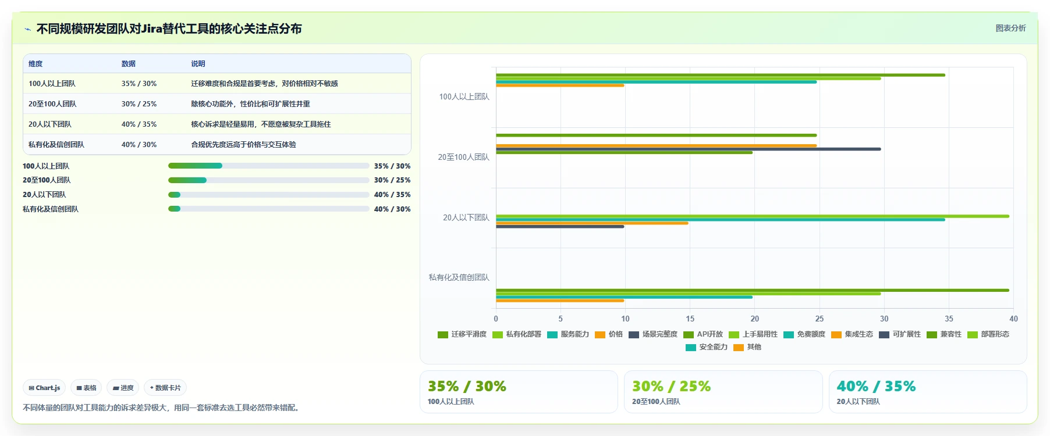
Task: Toggle the 集成生态 legend series
Action: tap(852, 334)
